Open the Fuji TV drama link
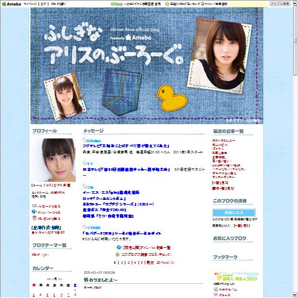Screen dimensions: 298x298 (x=126, y=146)
